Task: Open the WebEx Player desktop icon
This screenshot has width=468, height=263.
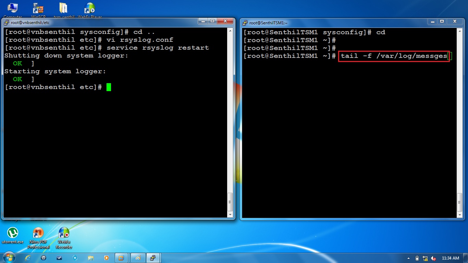Action: 89,7
